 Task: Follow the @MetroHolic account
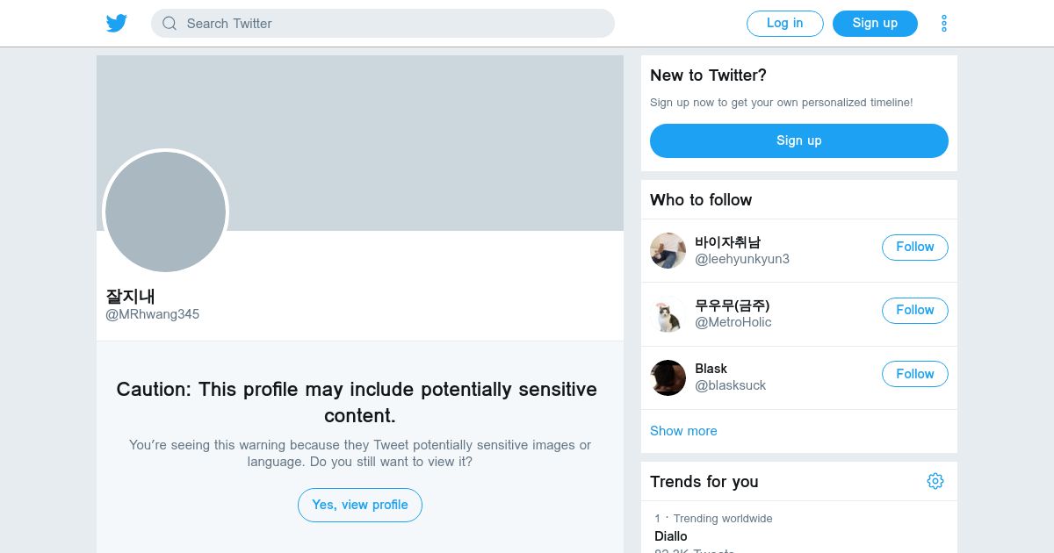915,311
